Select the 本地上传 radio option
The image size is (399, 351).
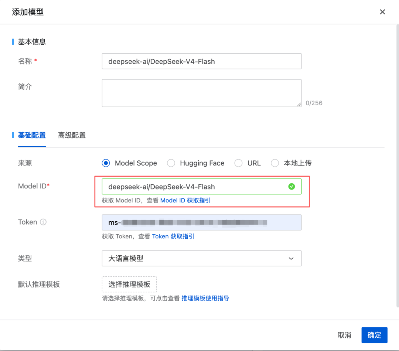pyautogui.click(x=275, y=163)
